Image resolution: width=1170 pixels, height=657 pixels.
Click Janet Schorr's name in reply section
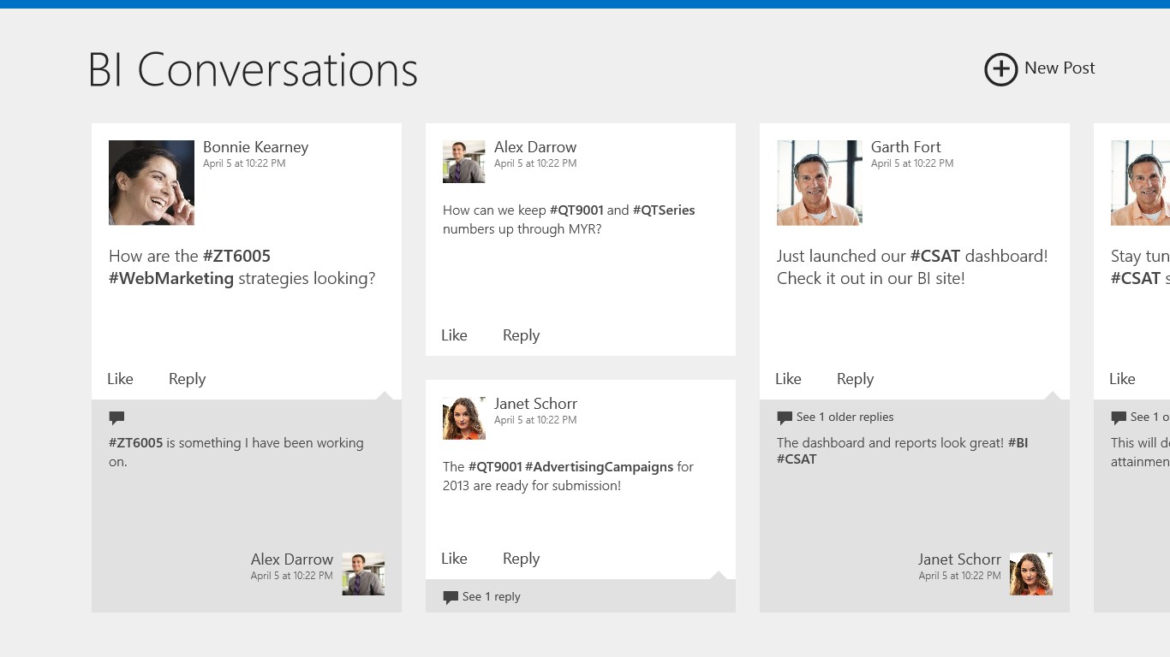959,559
